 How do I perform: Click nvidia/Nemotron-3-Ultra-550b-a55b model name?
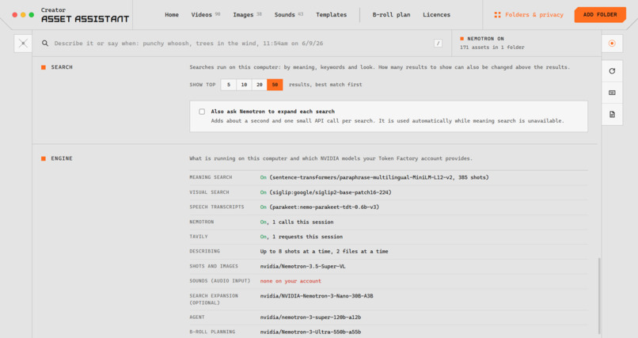(x=310, y=332)
